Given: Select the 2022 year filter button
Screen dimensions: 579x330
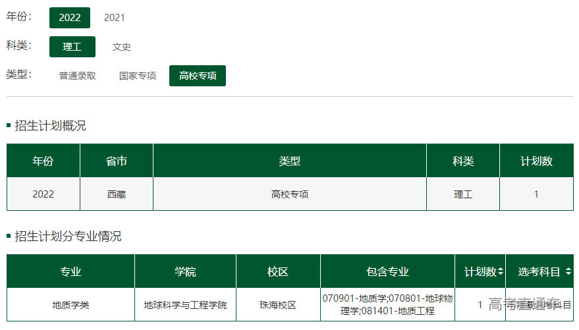Looking at the screenshot, I should [x=70, y=18].
